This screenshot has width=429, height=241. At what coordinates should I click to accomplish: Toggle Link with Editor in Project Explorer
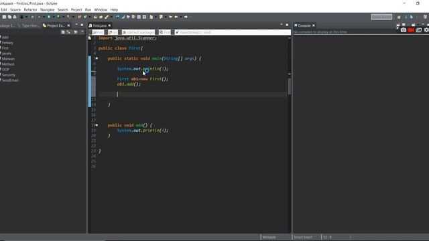point(68,32)
